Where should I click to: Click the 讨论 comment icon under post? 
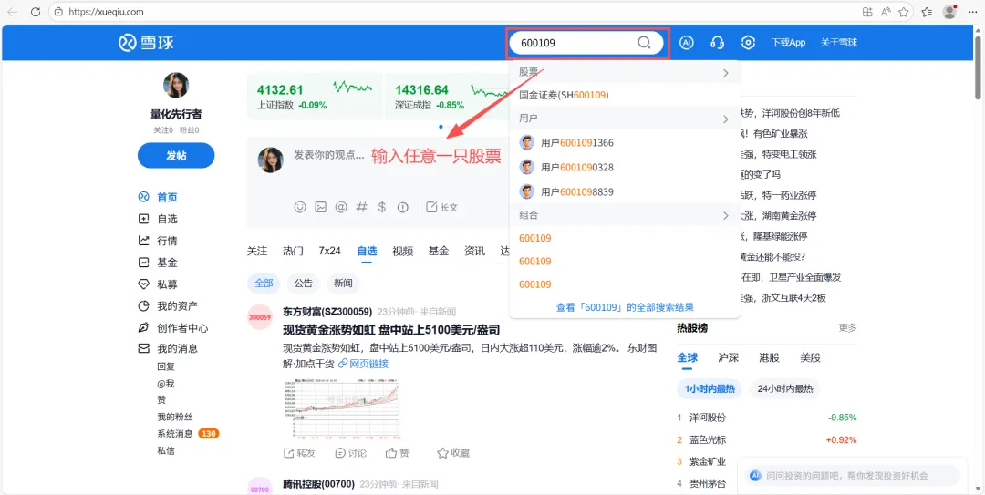[350, 453]
